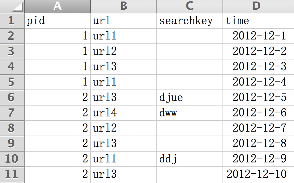Viewport: 294px width, 183px height.
Task: Click the time header cell
Action: [x=256, y=21]
